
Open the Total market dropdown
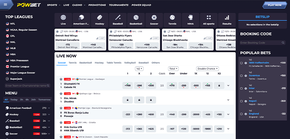point(173,68)
